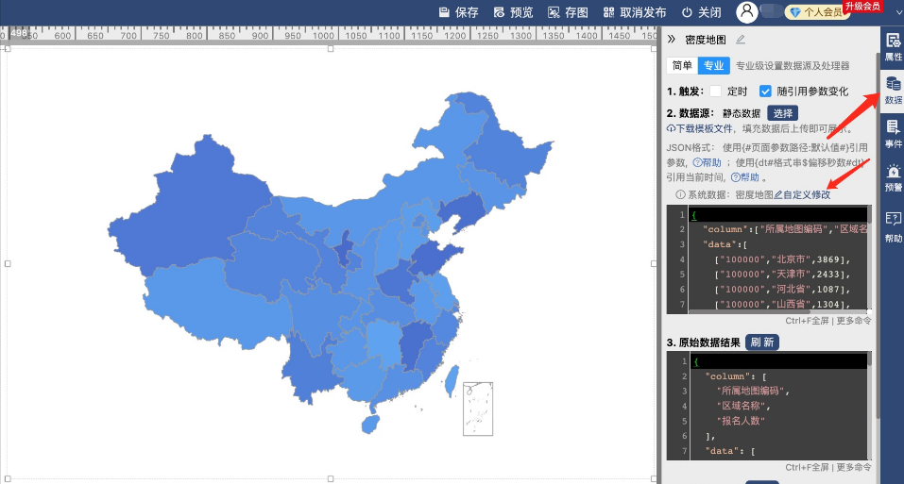Screen dimensions: 904x484
Task: Click the left-middle resize handle of map
Action: click(8, 263)
